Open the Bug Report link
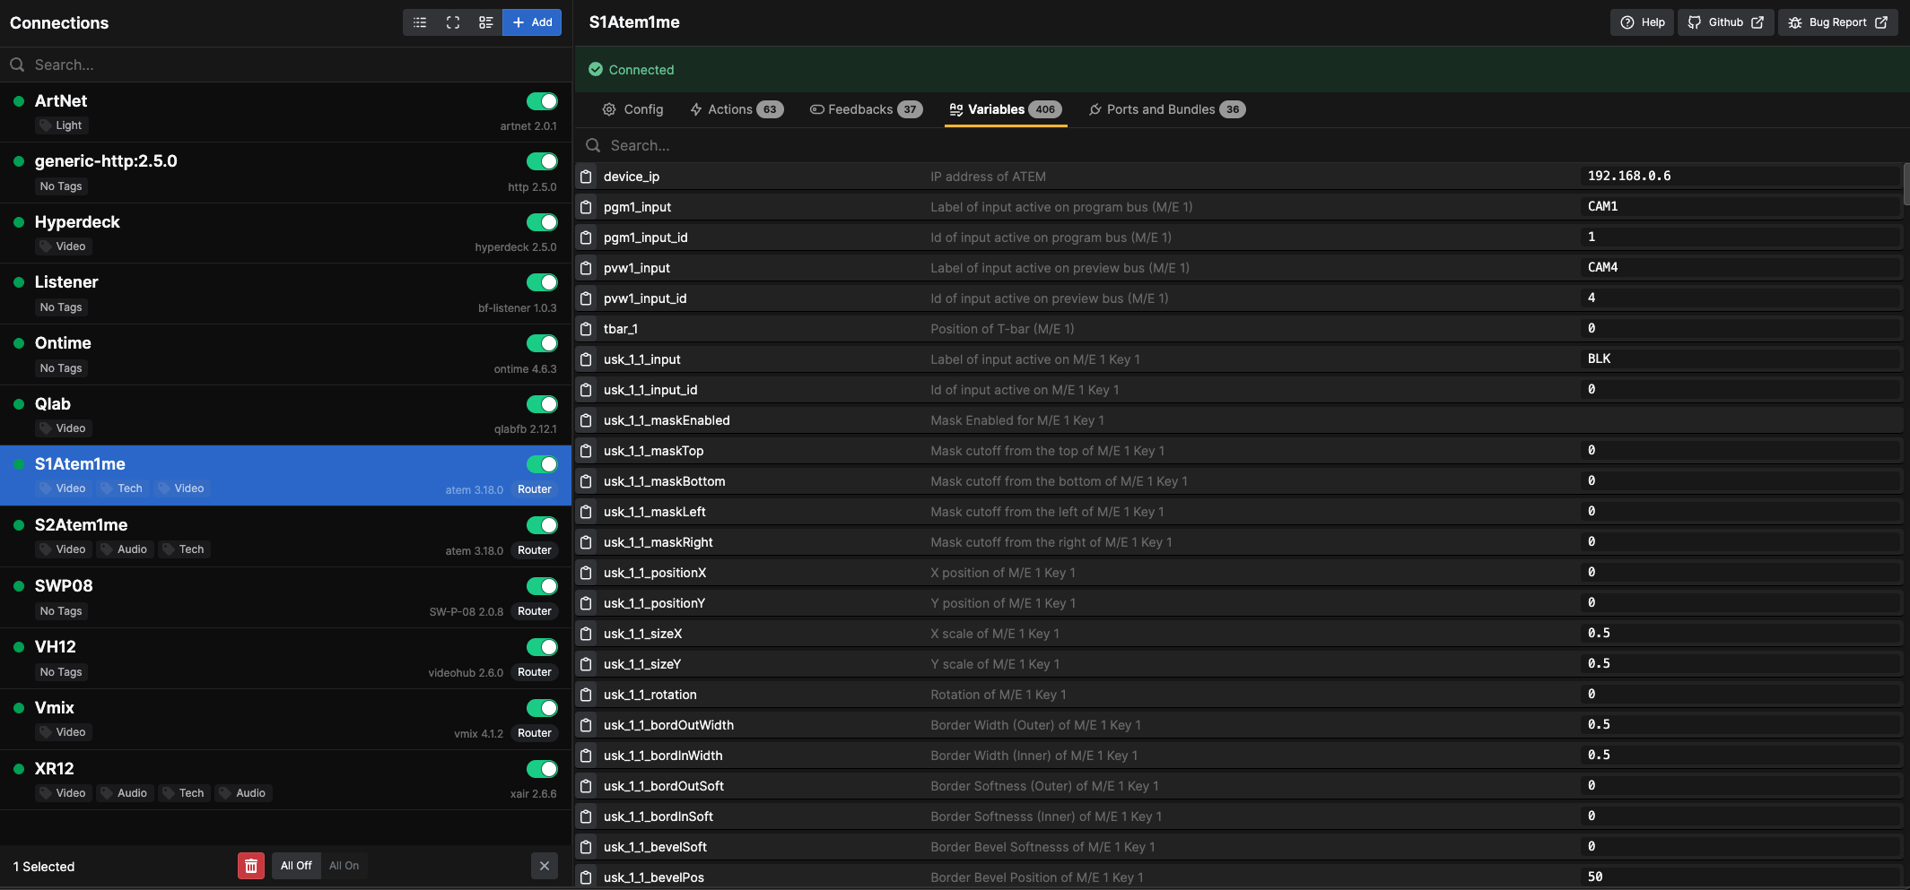Screen dimensions: 1910x890 click(x=1838, y=22)
